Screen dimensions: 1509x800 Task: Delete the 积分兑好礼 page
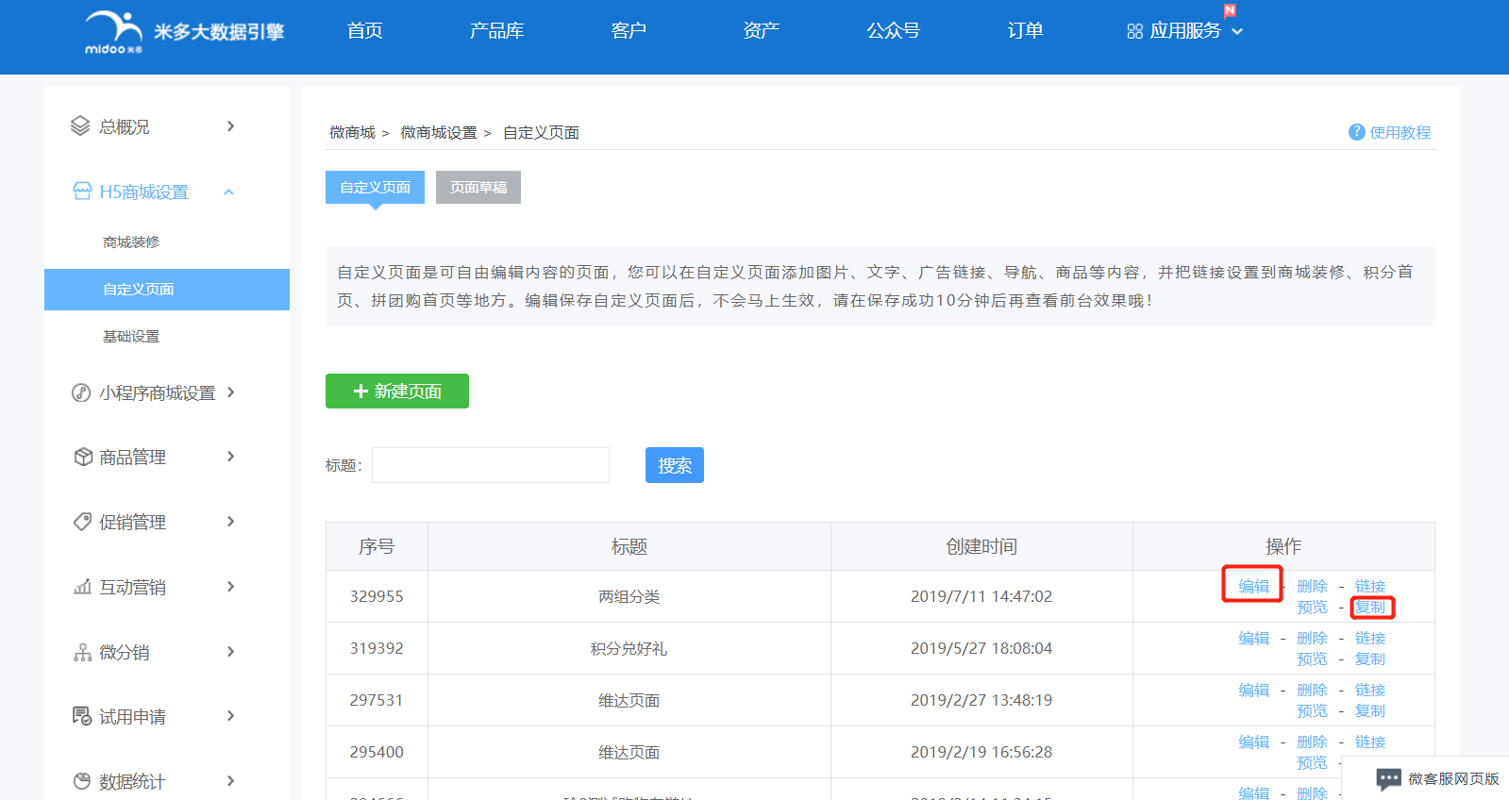[1312, 639]
